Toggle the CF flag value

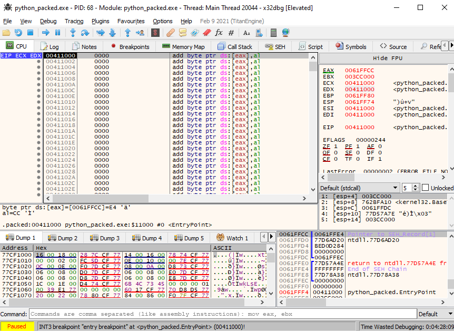pos(334,159)
